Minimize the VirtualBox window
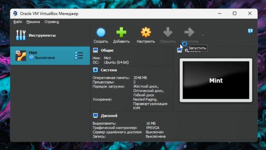Viewport: 266px width, 150px height. (220, 13)
